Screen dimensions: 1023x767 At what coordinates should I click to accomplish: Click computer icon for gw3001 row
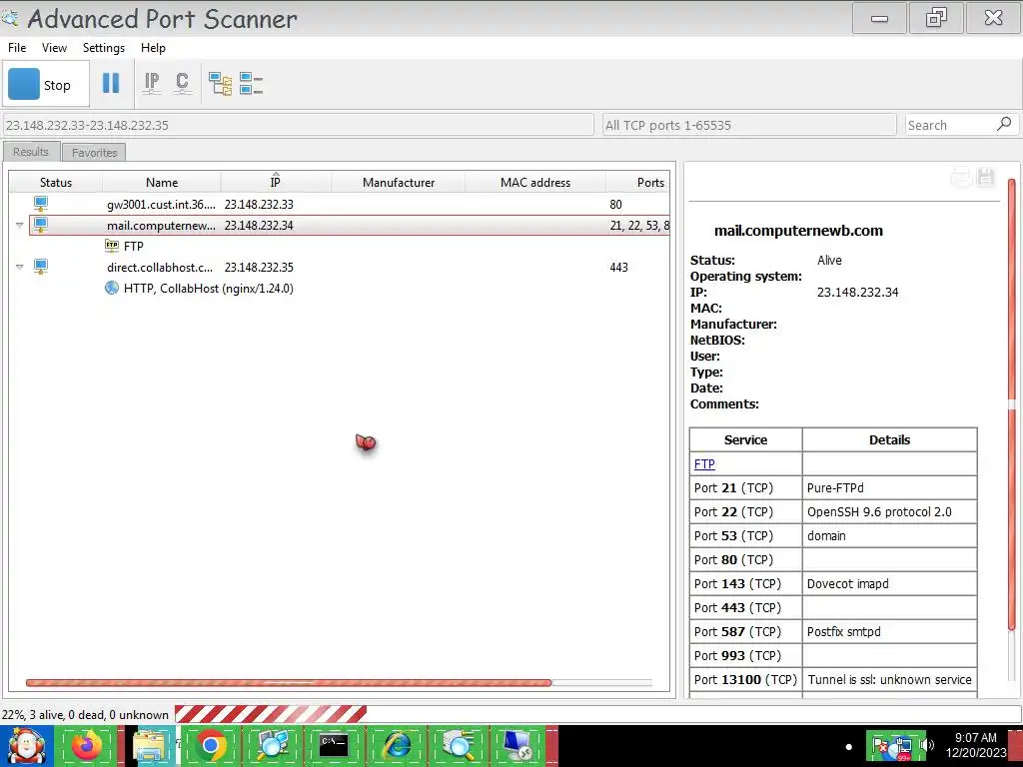(40, 204)
